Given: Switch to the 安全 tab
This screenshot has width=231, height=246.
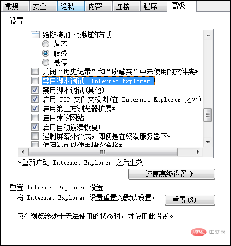Looking at the screenshot, I should coord(43,6).
